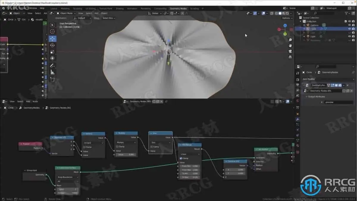Open Modifier properties wrench tab
The width and height of the screenshot is (357, 201).
(297, 119)
